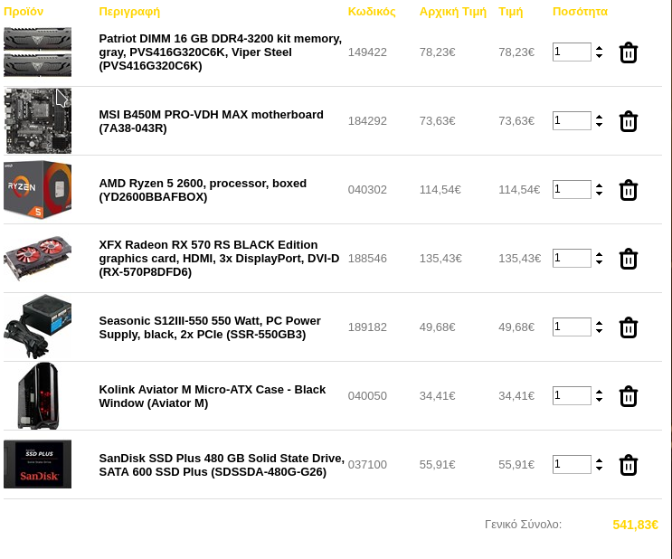The height and width of the screenshot is (559, 672).
Task: Increase quantity of Patriot memory kit
Action: tap(599, 49)
